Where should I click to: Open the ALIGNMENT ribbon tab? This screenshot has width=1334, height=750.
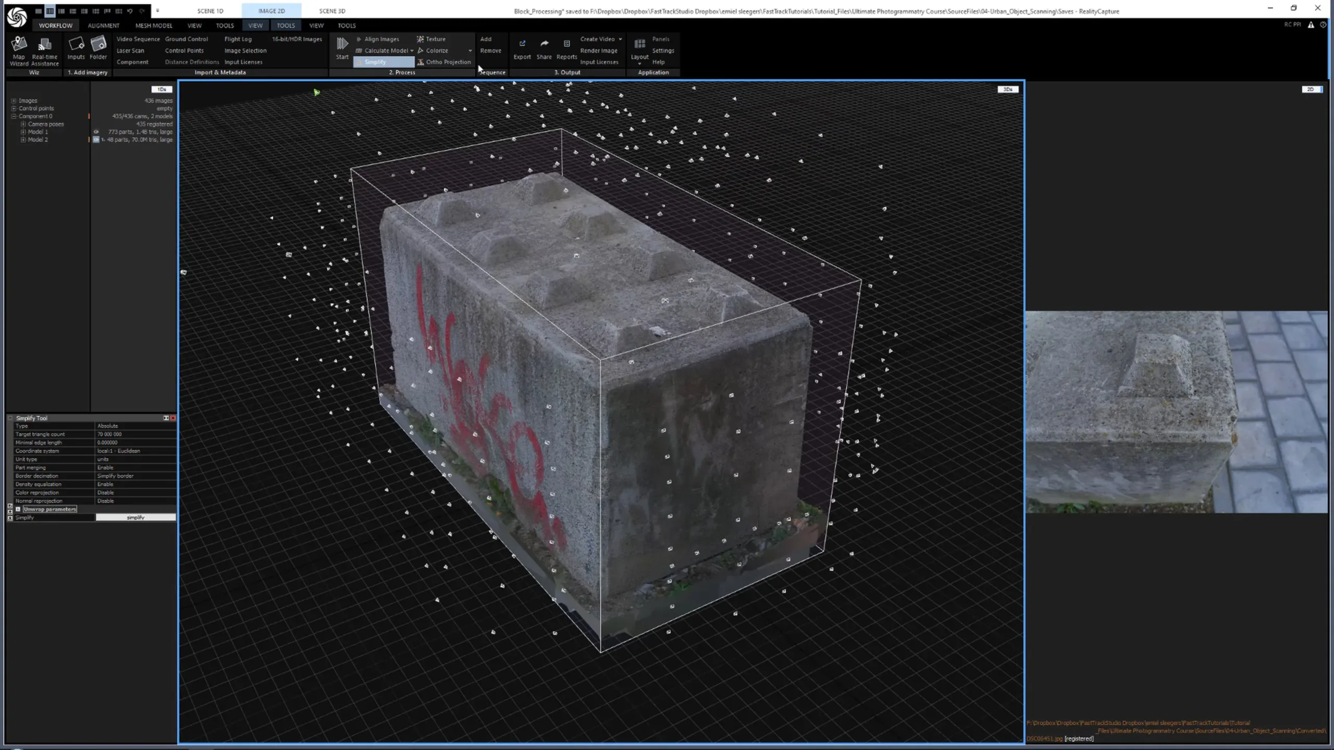point(103,25)
